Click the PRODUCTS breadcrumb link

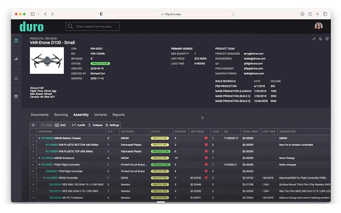(36, 38)
